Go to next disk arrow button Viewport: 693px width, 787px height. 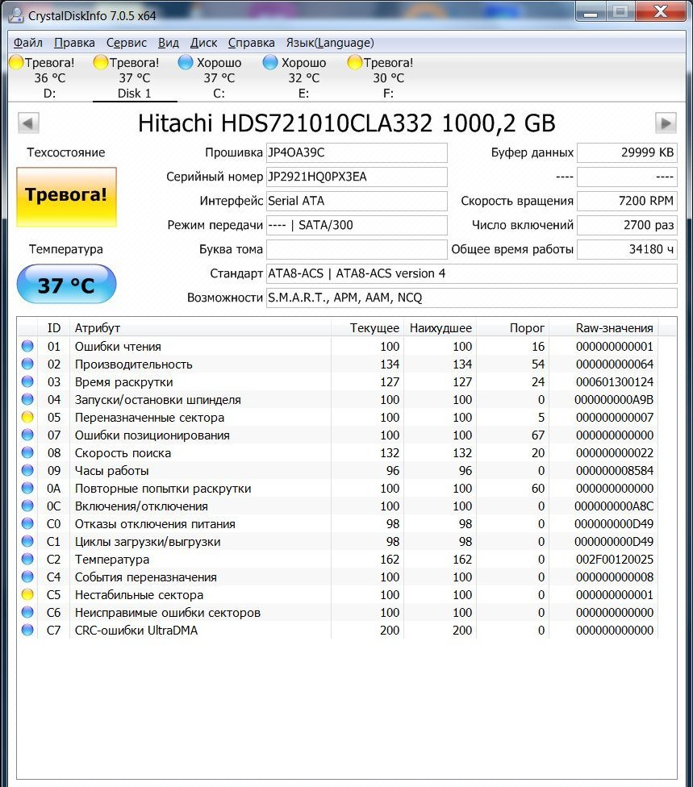666,123
